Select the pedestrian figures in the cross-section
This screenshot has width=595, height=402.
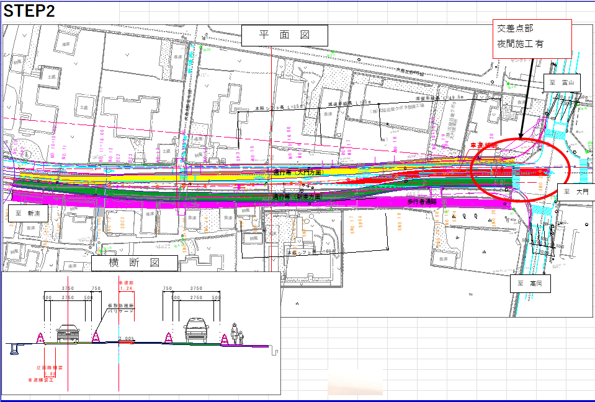[x=237, y=333]
